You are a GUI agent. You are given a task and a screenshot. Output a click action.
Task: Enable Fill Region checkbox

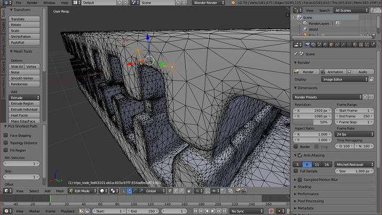point(6,150)
